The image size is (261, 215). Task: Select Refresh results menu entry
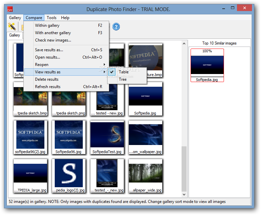(x=66, y=87)
